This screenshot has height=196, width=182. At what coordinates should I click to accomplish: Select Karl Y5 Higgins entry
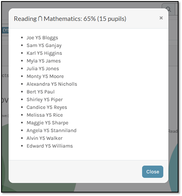click(x=44, y=53)
